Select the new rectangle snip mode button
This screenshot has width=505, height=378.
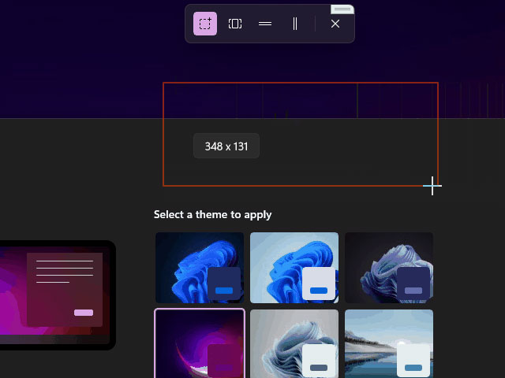click(x=205, y=24)
